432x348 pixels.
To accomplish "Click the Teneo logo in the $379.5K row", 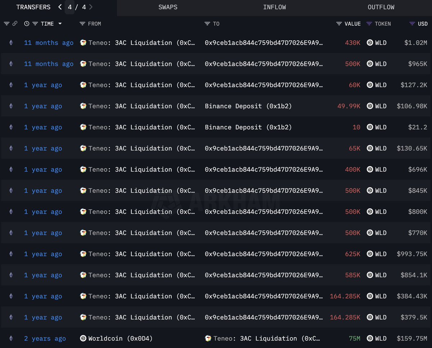I will (x=83, y=317).
